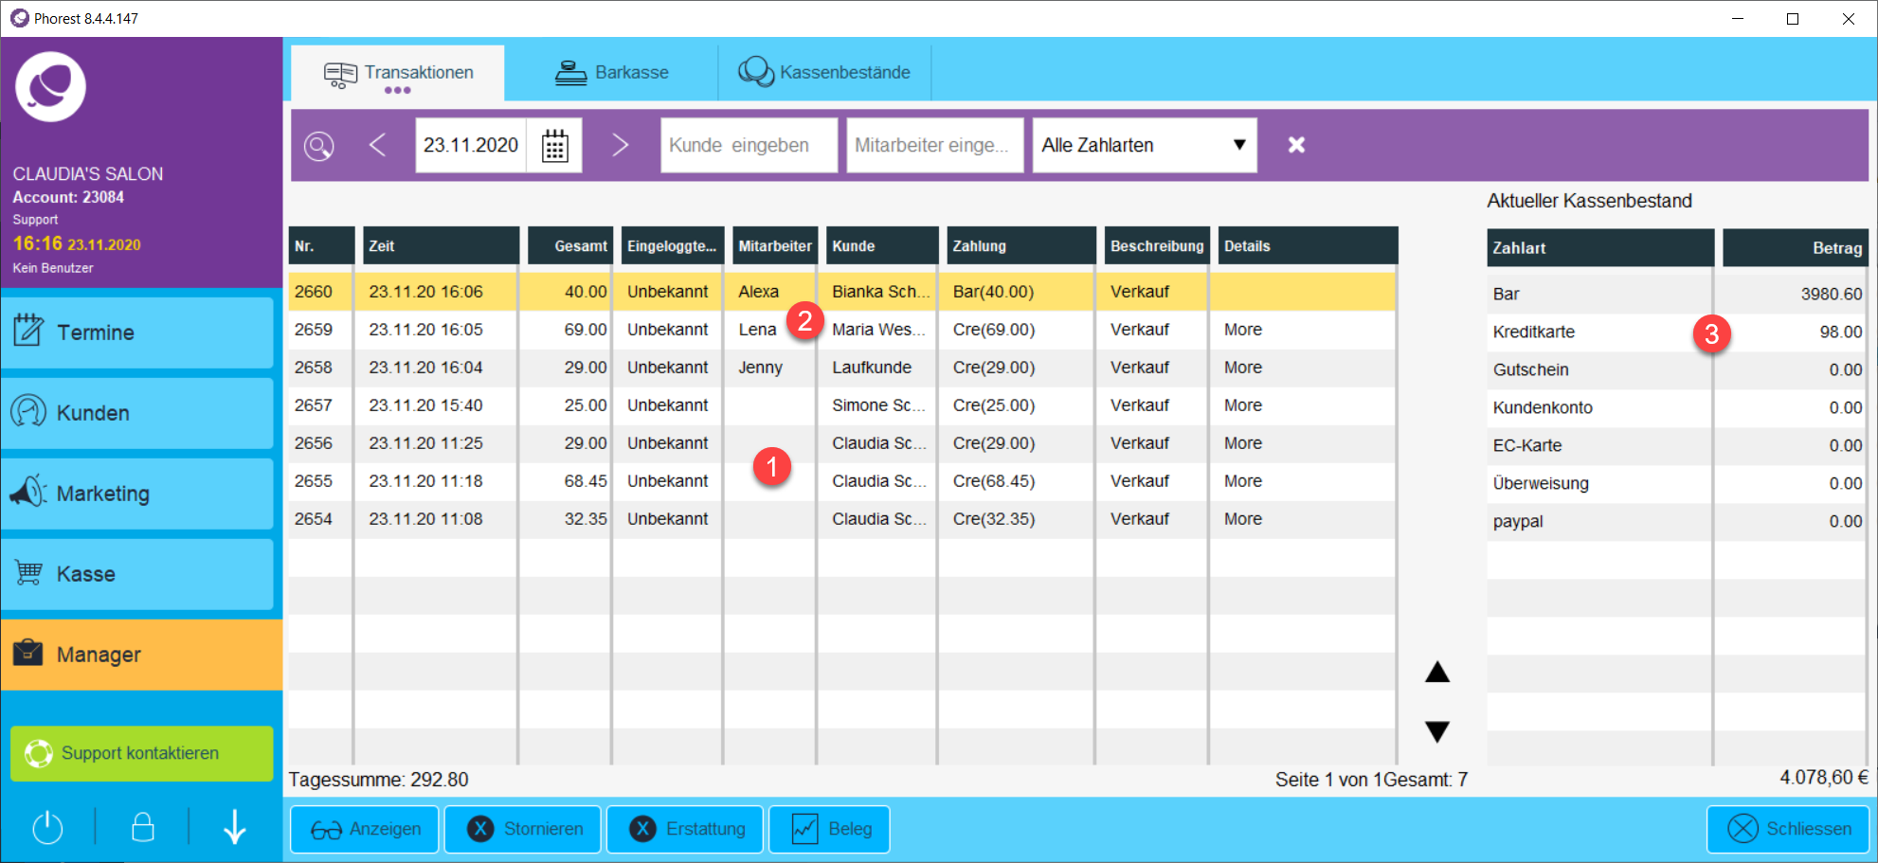This screenshot has height=863, width=1878.
Task: Focus the Kunde eingeben input field
Action: pos(748,145)
